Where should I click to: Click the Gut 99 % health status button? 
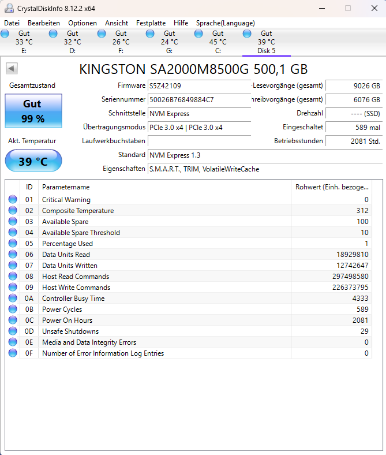(33, 111)
